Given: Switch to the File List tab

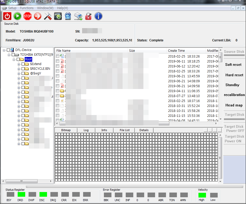Looking at the screenshot, I should 125,130.
